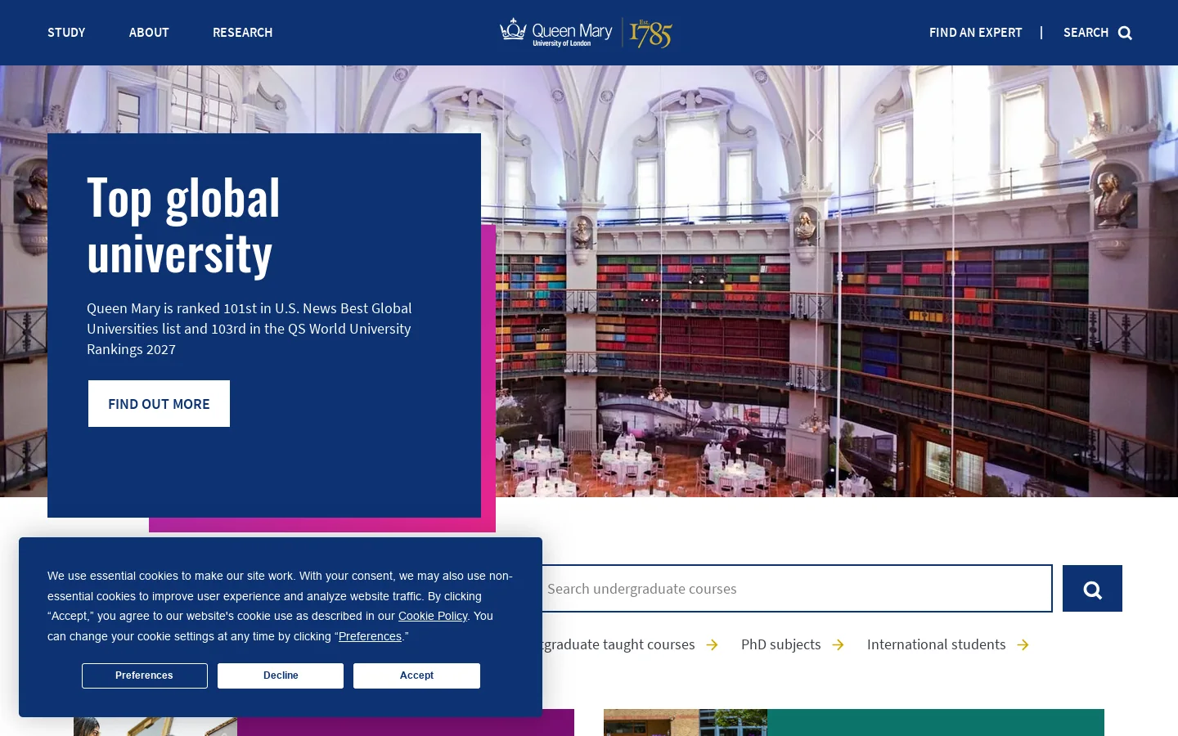Image resolution: width=1178 pixels, height=736 pixels.
Task: Click arrow beside PhD subjects
Action: (838, 645)
